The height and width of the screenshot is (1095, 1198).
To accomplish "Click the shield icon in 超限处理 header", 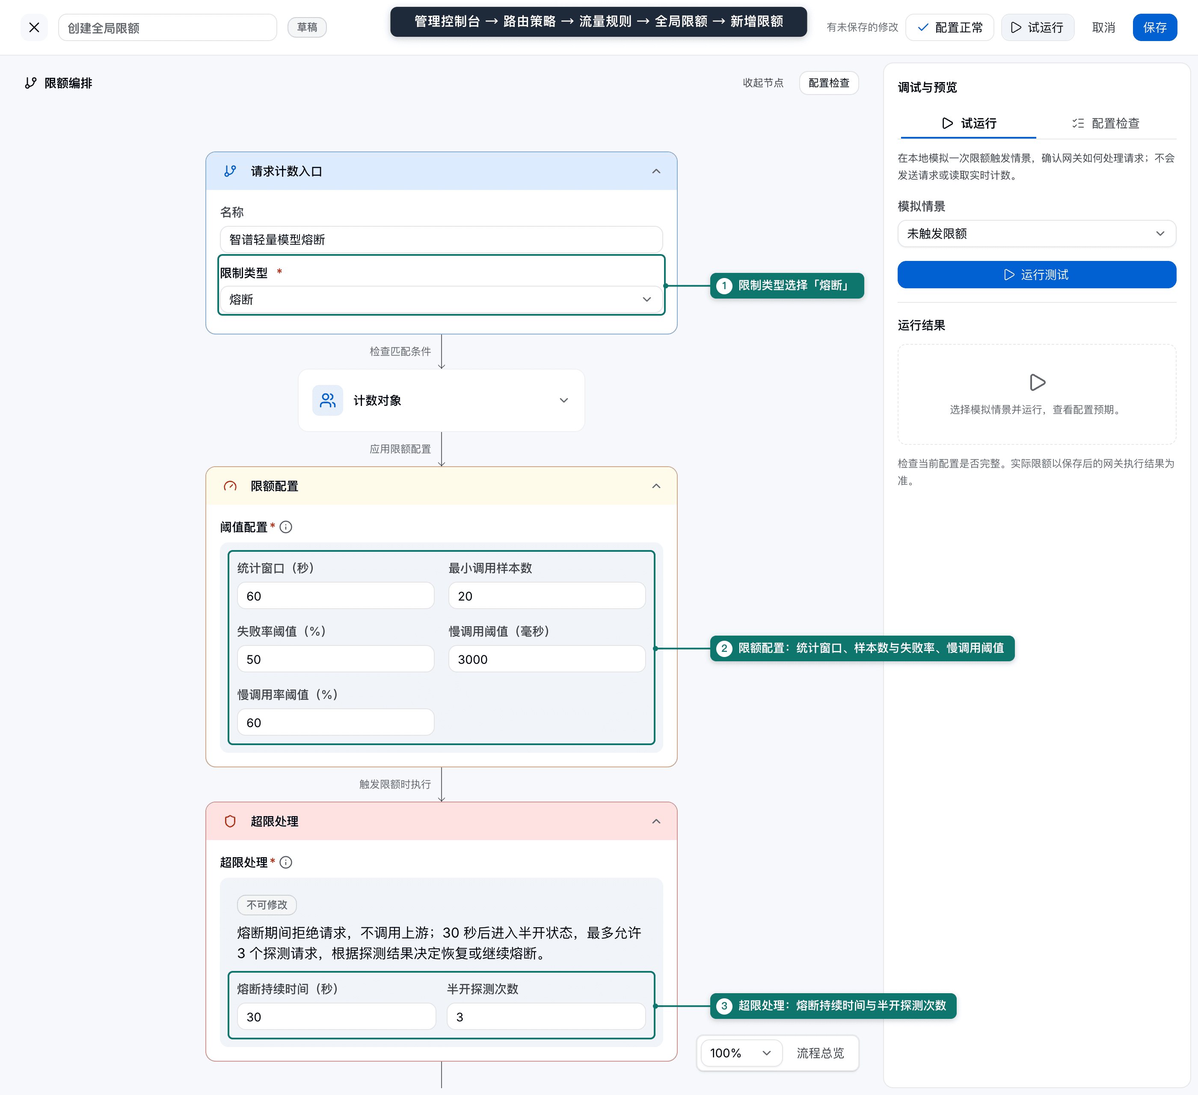I will (x=230, y=821).
